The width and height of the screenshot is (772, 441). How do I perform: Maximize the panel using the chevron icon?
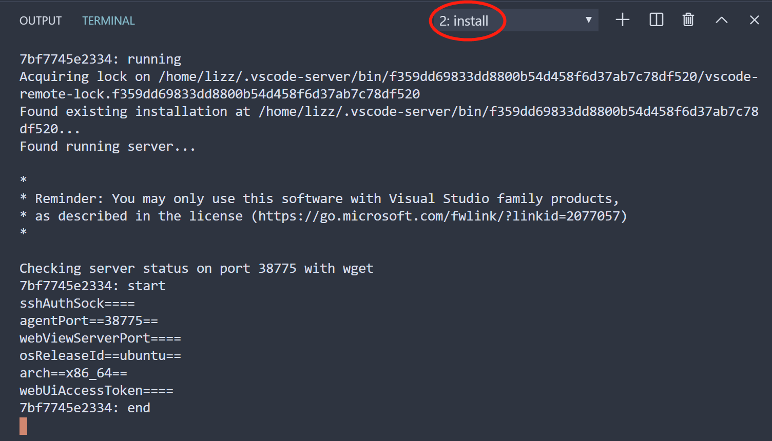[721, 19]
